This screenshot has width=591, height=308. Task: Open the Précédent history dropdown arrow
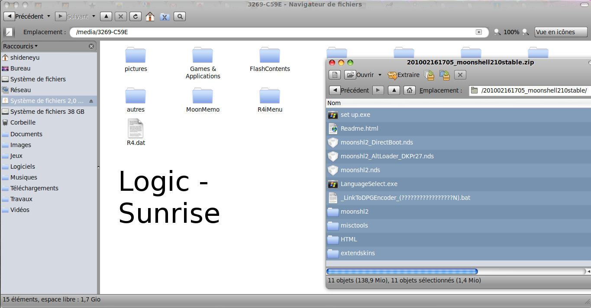48,16
